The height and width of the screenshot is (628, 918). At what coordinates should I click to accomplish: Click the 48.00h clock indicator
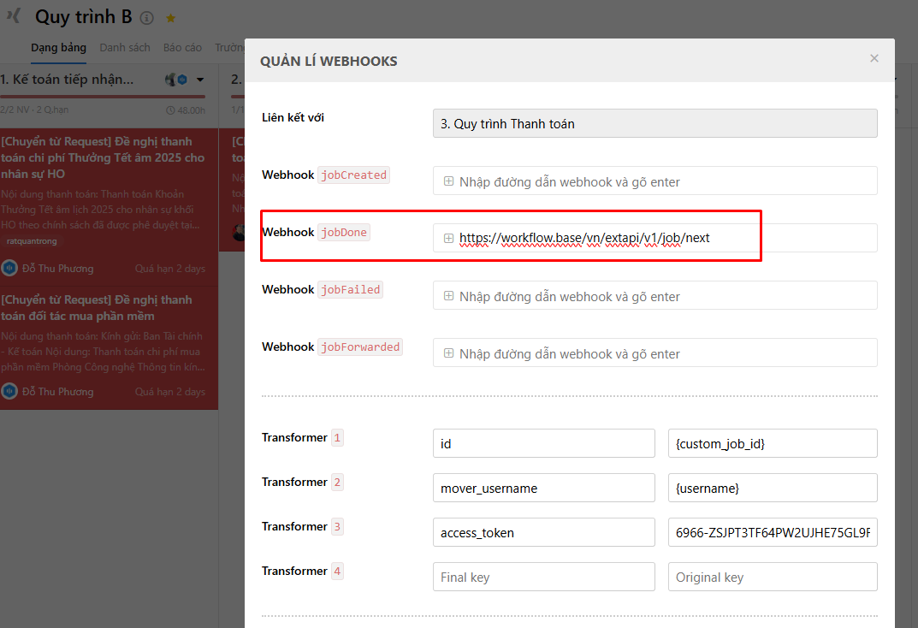(x=186, y=110)
